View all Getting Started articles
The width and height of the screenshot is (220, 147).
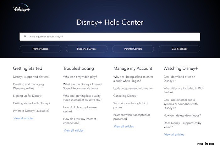coord(24,118)
